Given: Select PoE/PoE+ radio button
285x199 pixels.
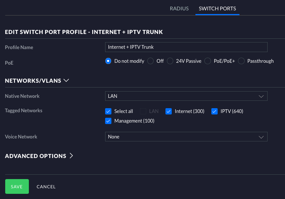Looking at the screenshot, I should point(208,61).
